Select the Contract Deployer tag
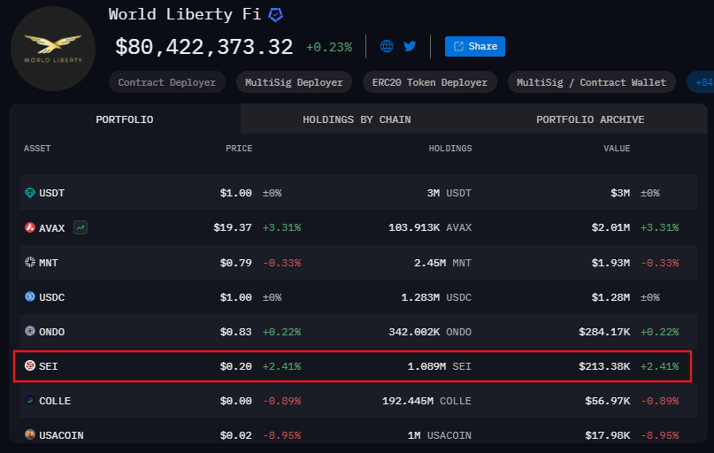Viewport: 714px width, 453px height. point(166,82)
